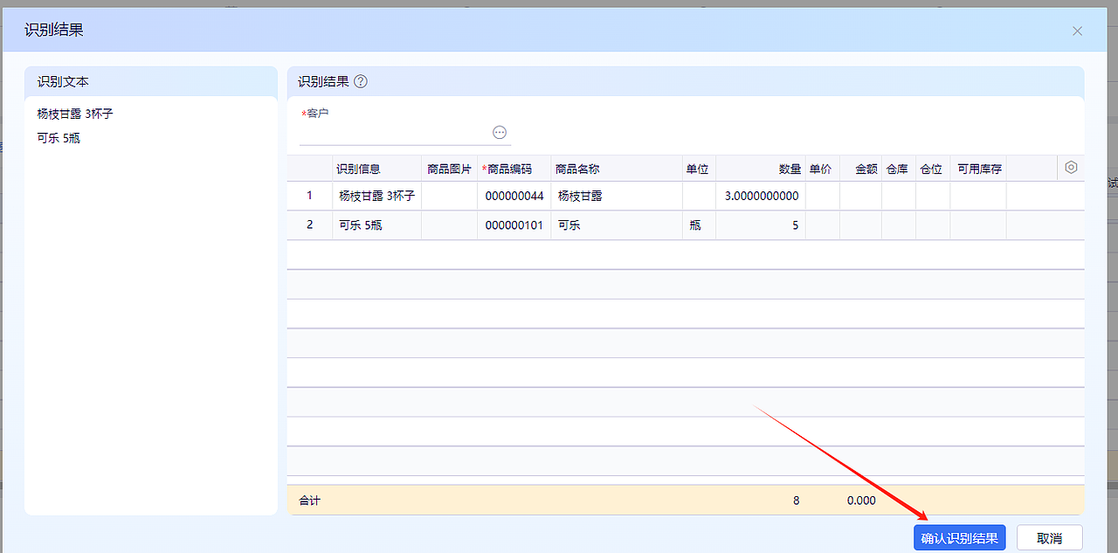Confirm results via 确认识别结果 button
1118x553 pixels.
(x=958, y=537)
